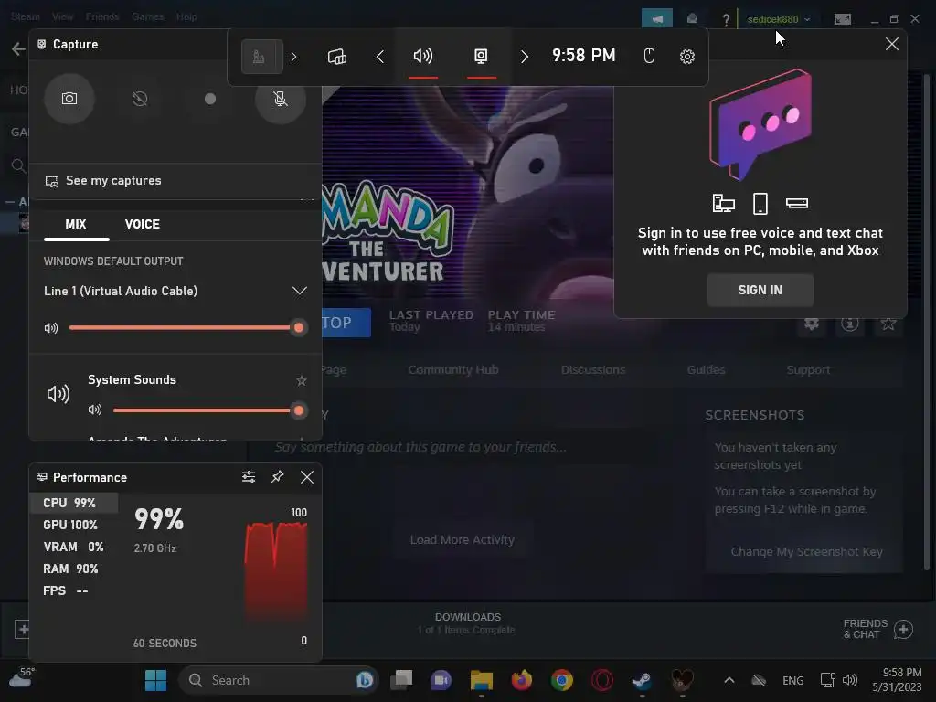The height and width of the screenshot is (702, 936).
Task: Open the Downloads status area
Action: 467,623
